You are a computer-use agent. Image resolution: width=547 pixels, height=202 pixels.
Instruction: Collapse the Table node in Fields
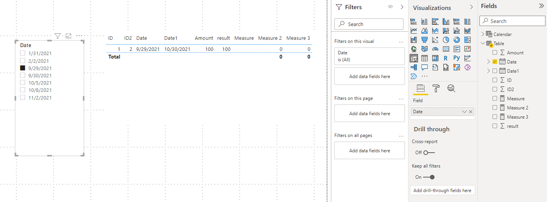pos(483,43)
